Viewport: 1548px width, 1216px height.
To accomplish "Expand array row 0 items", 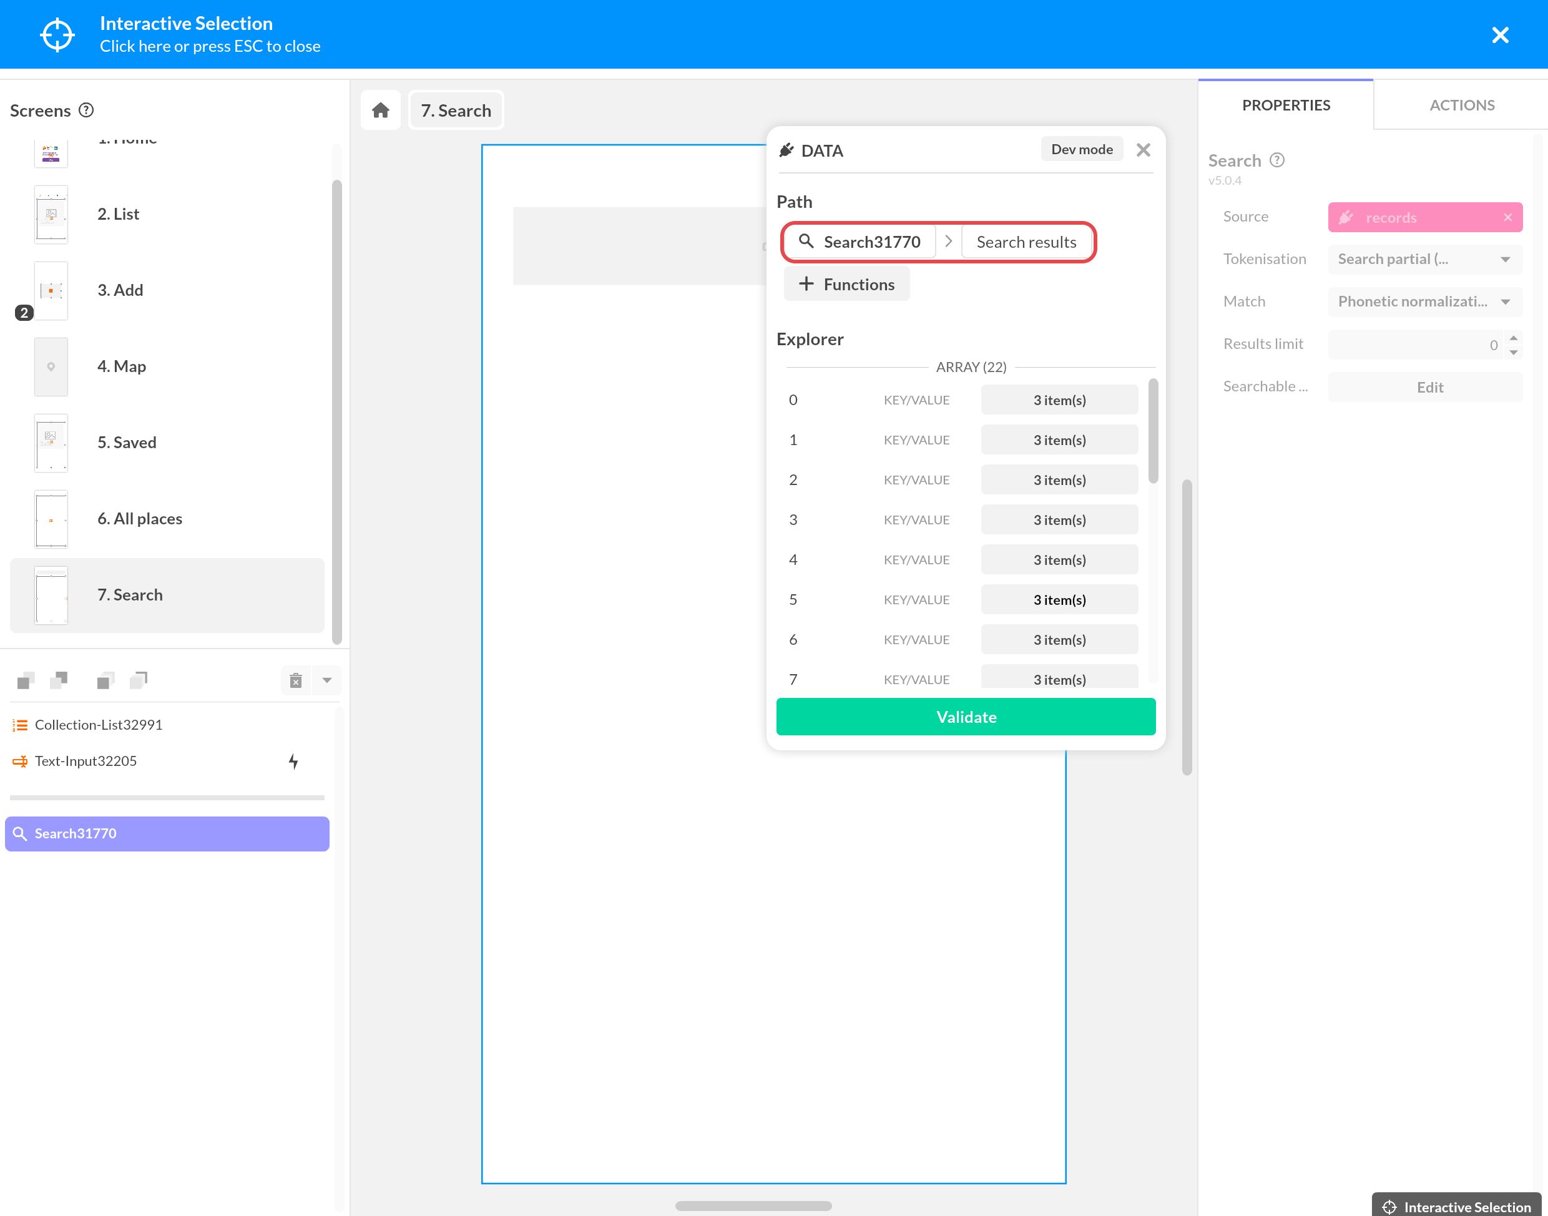I will (x=1059, y=400).
